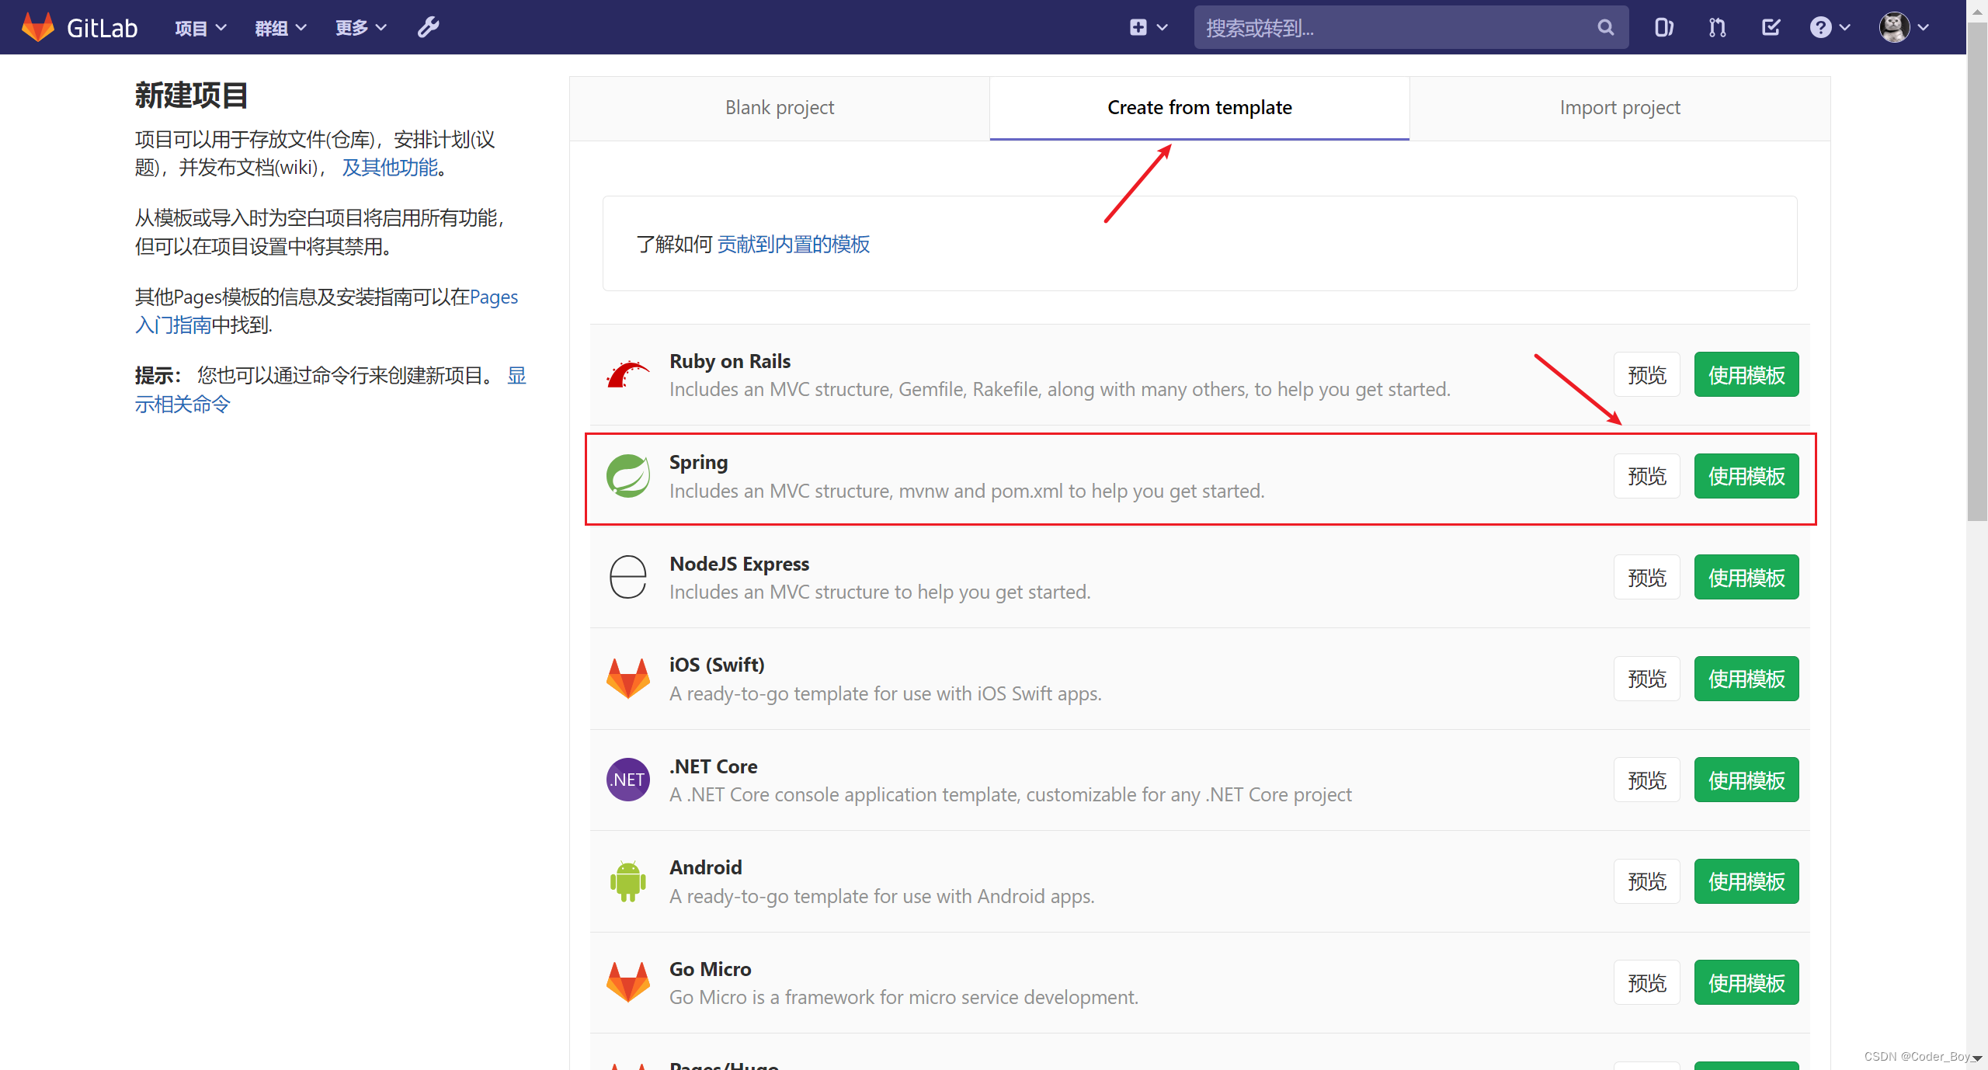Click the 新建项目 page heading
This screenshot has height=1070, width=1988.
pyautogui.click(x=191, y=96)
